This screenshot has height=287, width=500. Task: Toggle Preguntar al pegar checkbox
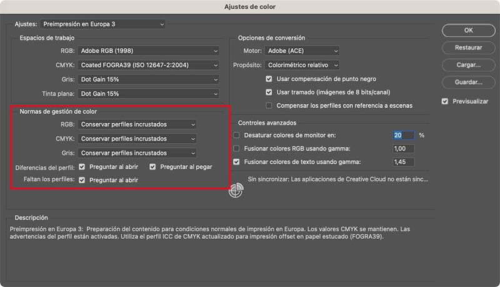(x=152, y=167)
